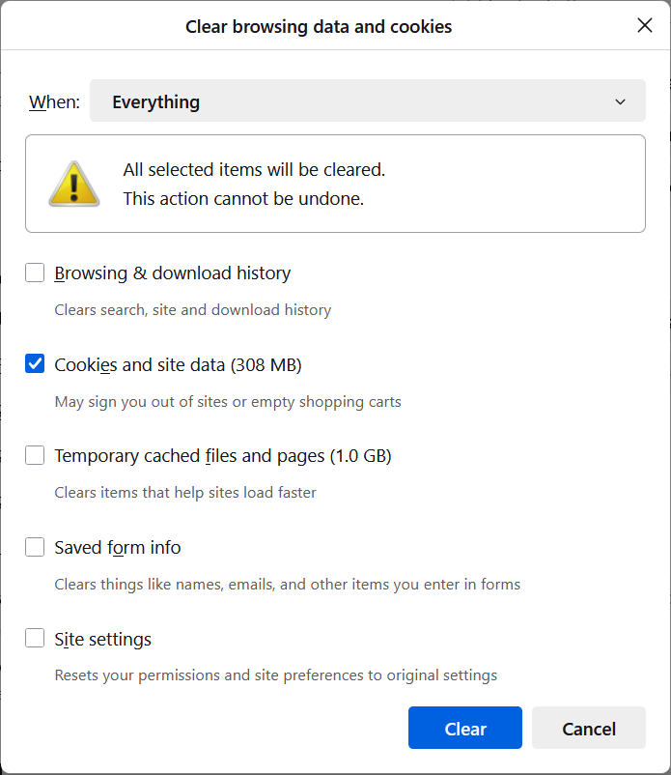Screen dimensions: 671x775
Task: Enable Temporary cached files and pages
Action: 35,455
